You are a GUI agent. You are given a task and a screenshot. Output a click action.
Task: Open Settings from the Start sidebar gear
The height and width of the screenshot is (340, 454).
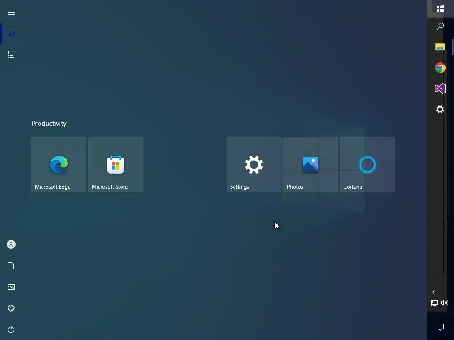click(x=11, y=308)
